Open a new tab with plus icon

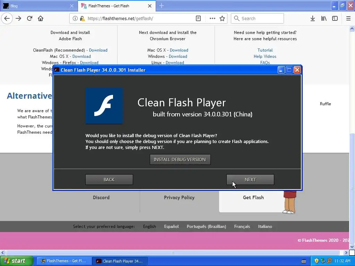pos(162,6)
